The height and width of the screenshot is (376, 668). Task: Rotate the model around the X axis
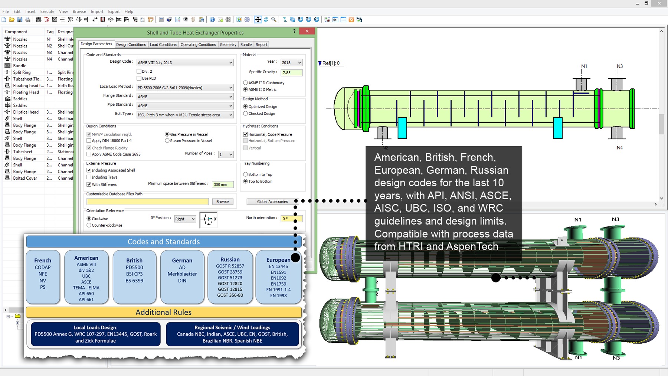(301, 19)
